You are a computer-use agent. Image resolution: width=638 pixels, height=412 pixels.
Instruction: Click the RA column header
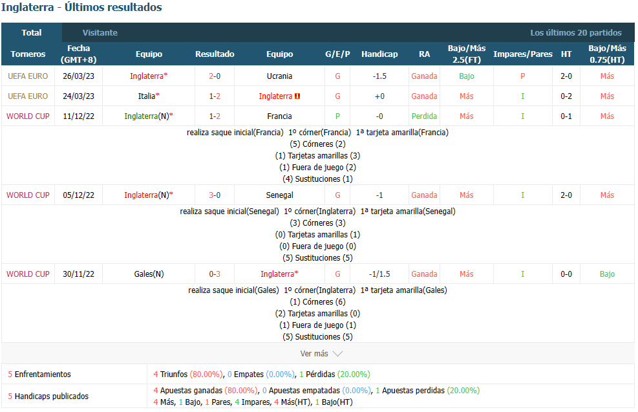pyautogui.click(x=424, y=54)
